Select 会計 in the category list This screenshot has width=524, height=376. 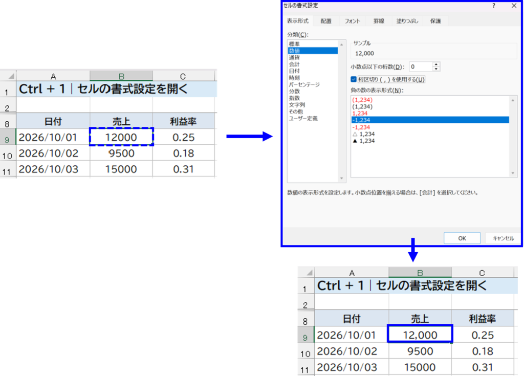[x=313, y=64]
